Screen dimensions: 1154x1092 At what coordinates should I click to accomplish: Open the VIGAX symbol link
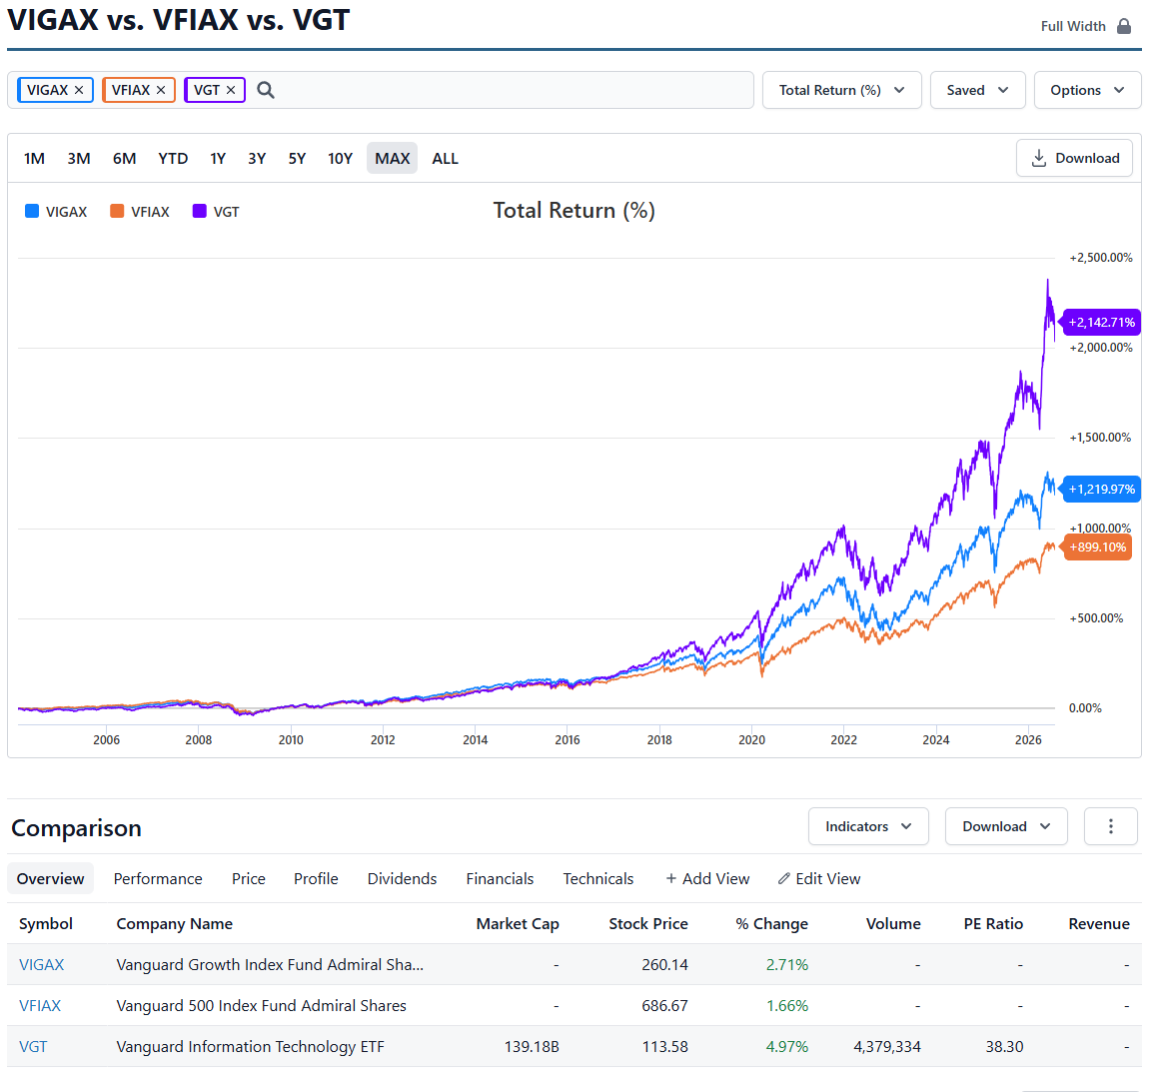tap(41, 965)
